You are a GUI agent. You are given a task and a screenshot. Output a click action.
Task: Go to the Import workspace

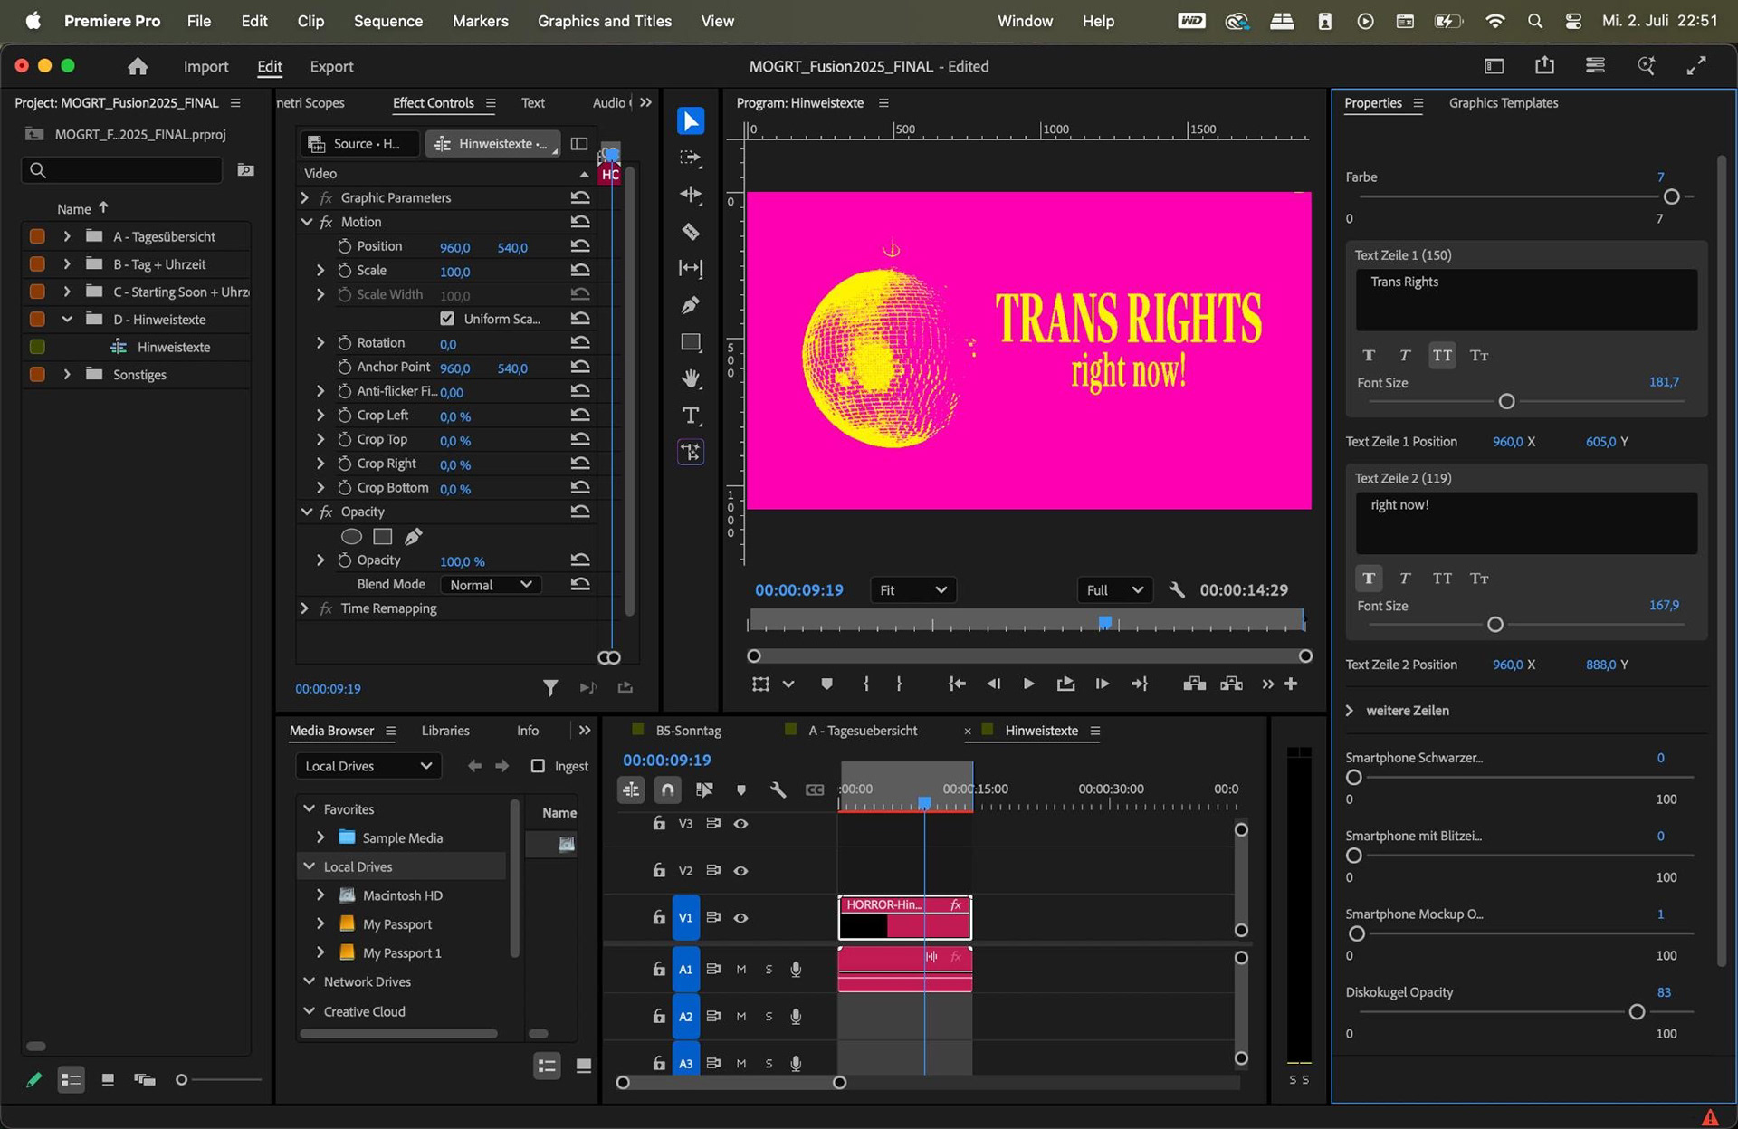(x=205, y=66)
